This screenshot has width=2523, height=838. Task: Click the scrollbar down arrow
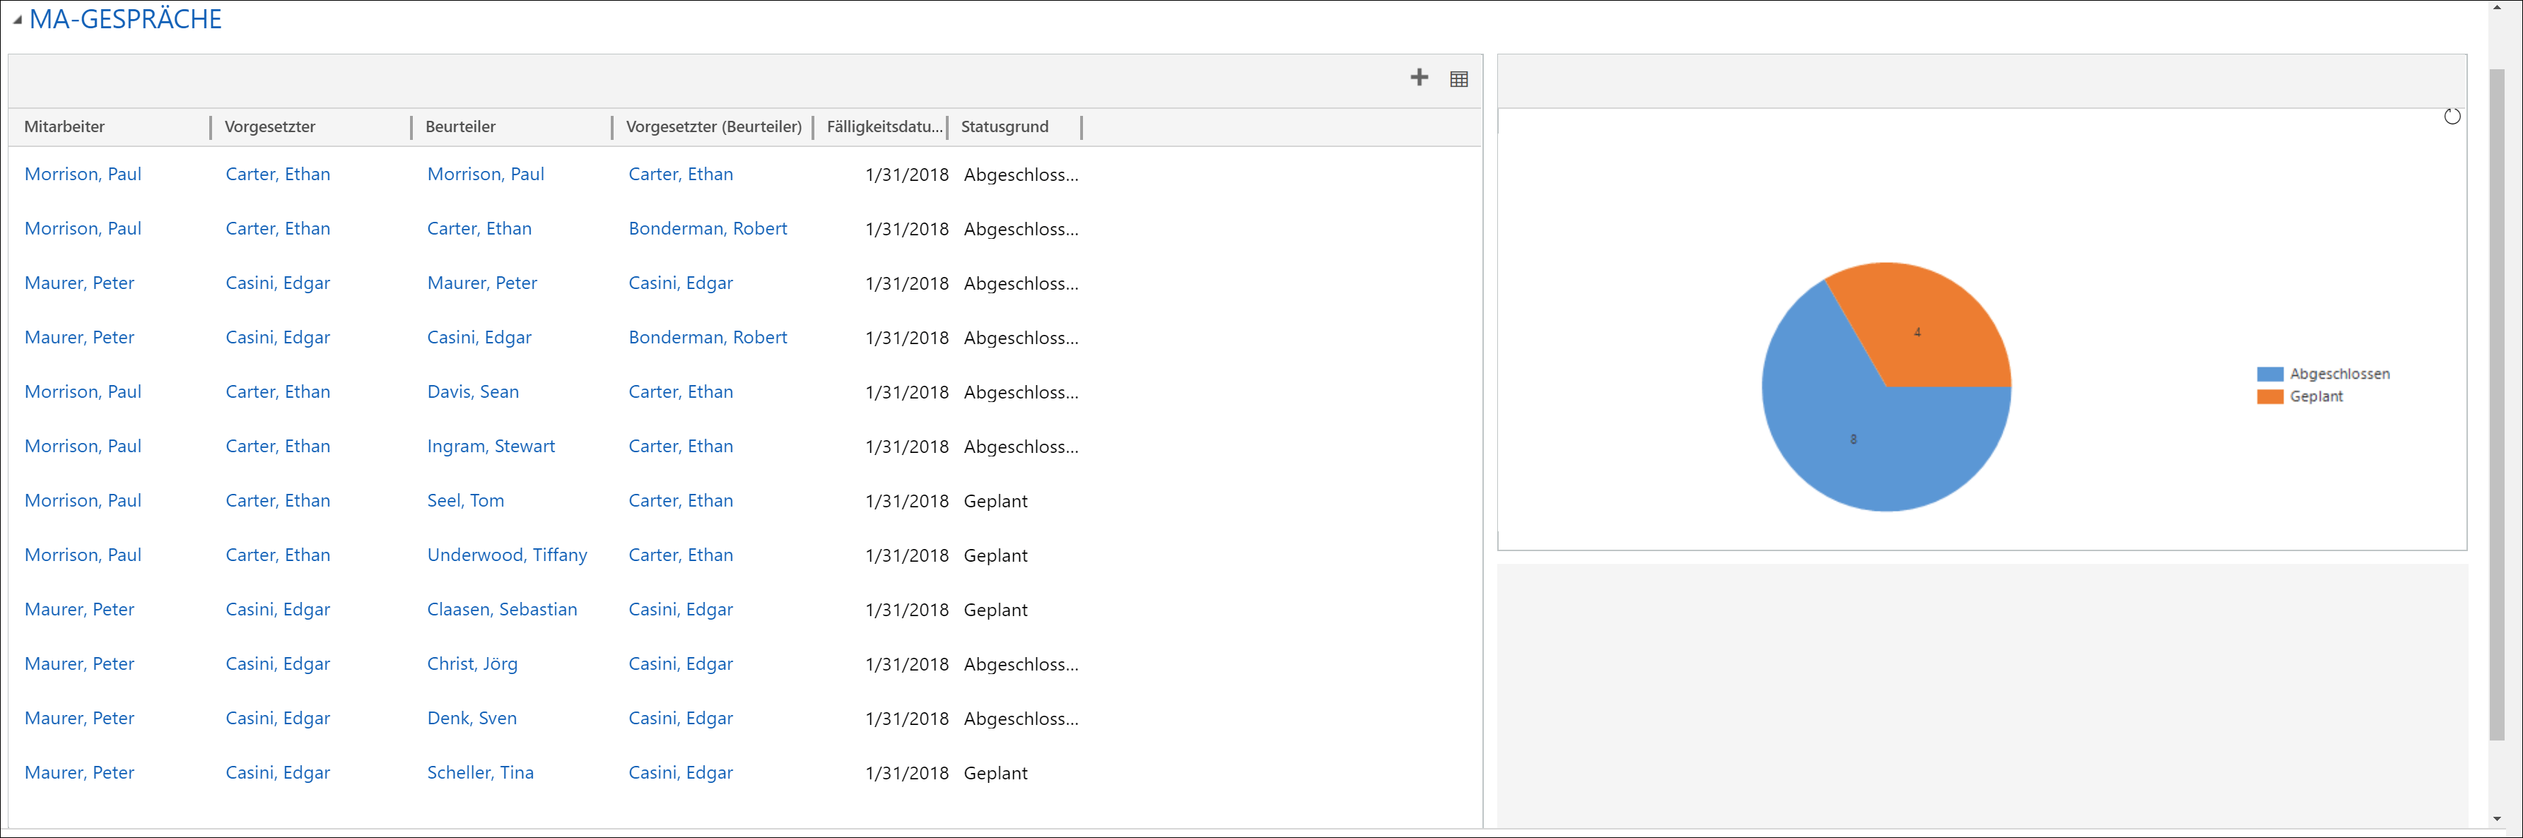point(2497,818)
